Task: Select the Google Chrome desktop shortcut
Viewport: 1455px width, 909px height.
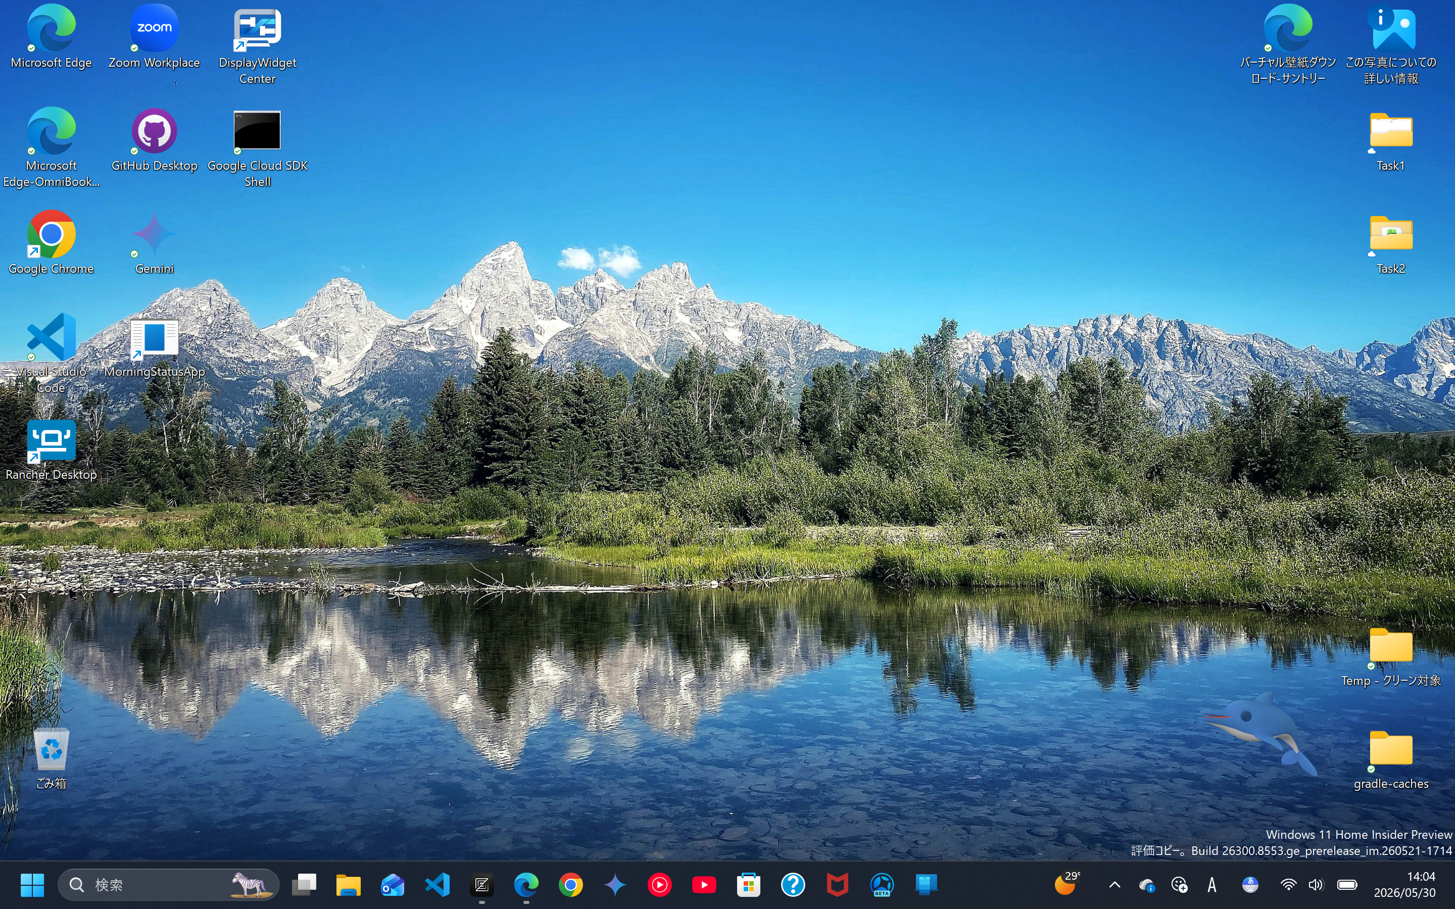Action: 51,242
